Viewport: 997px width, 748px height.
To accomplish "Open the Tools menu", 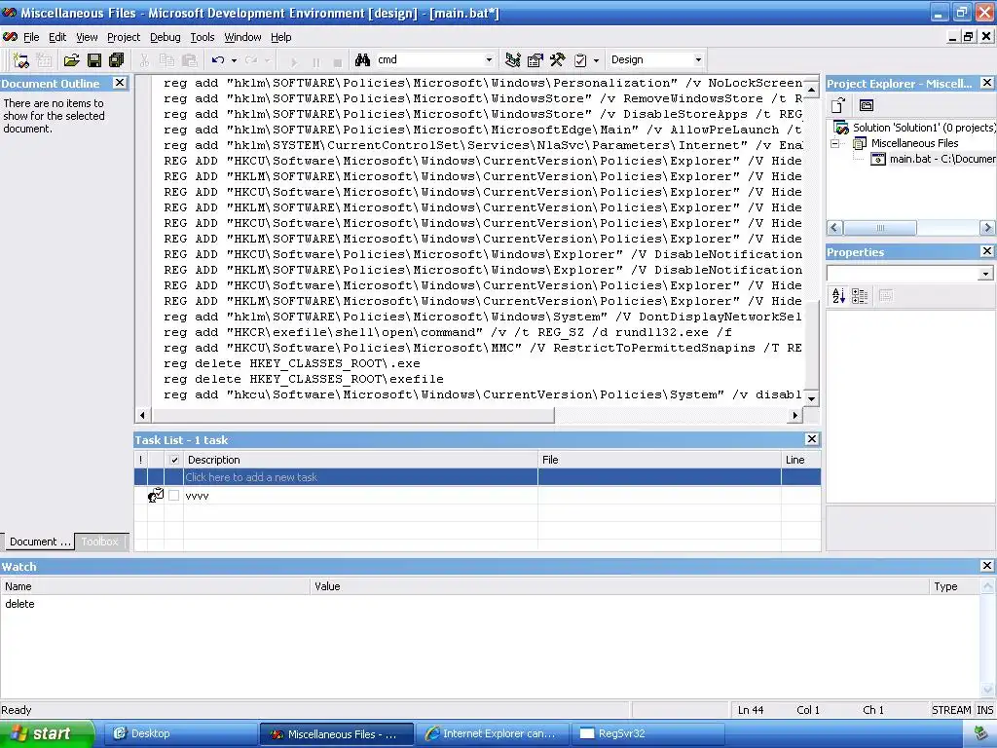I will [203, 37].
